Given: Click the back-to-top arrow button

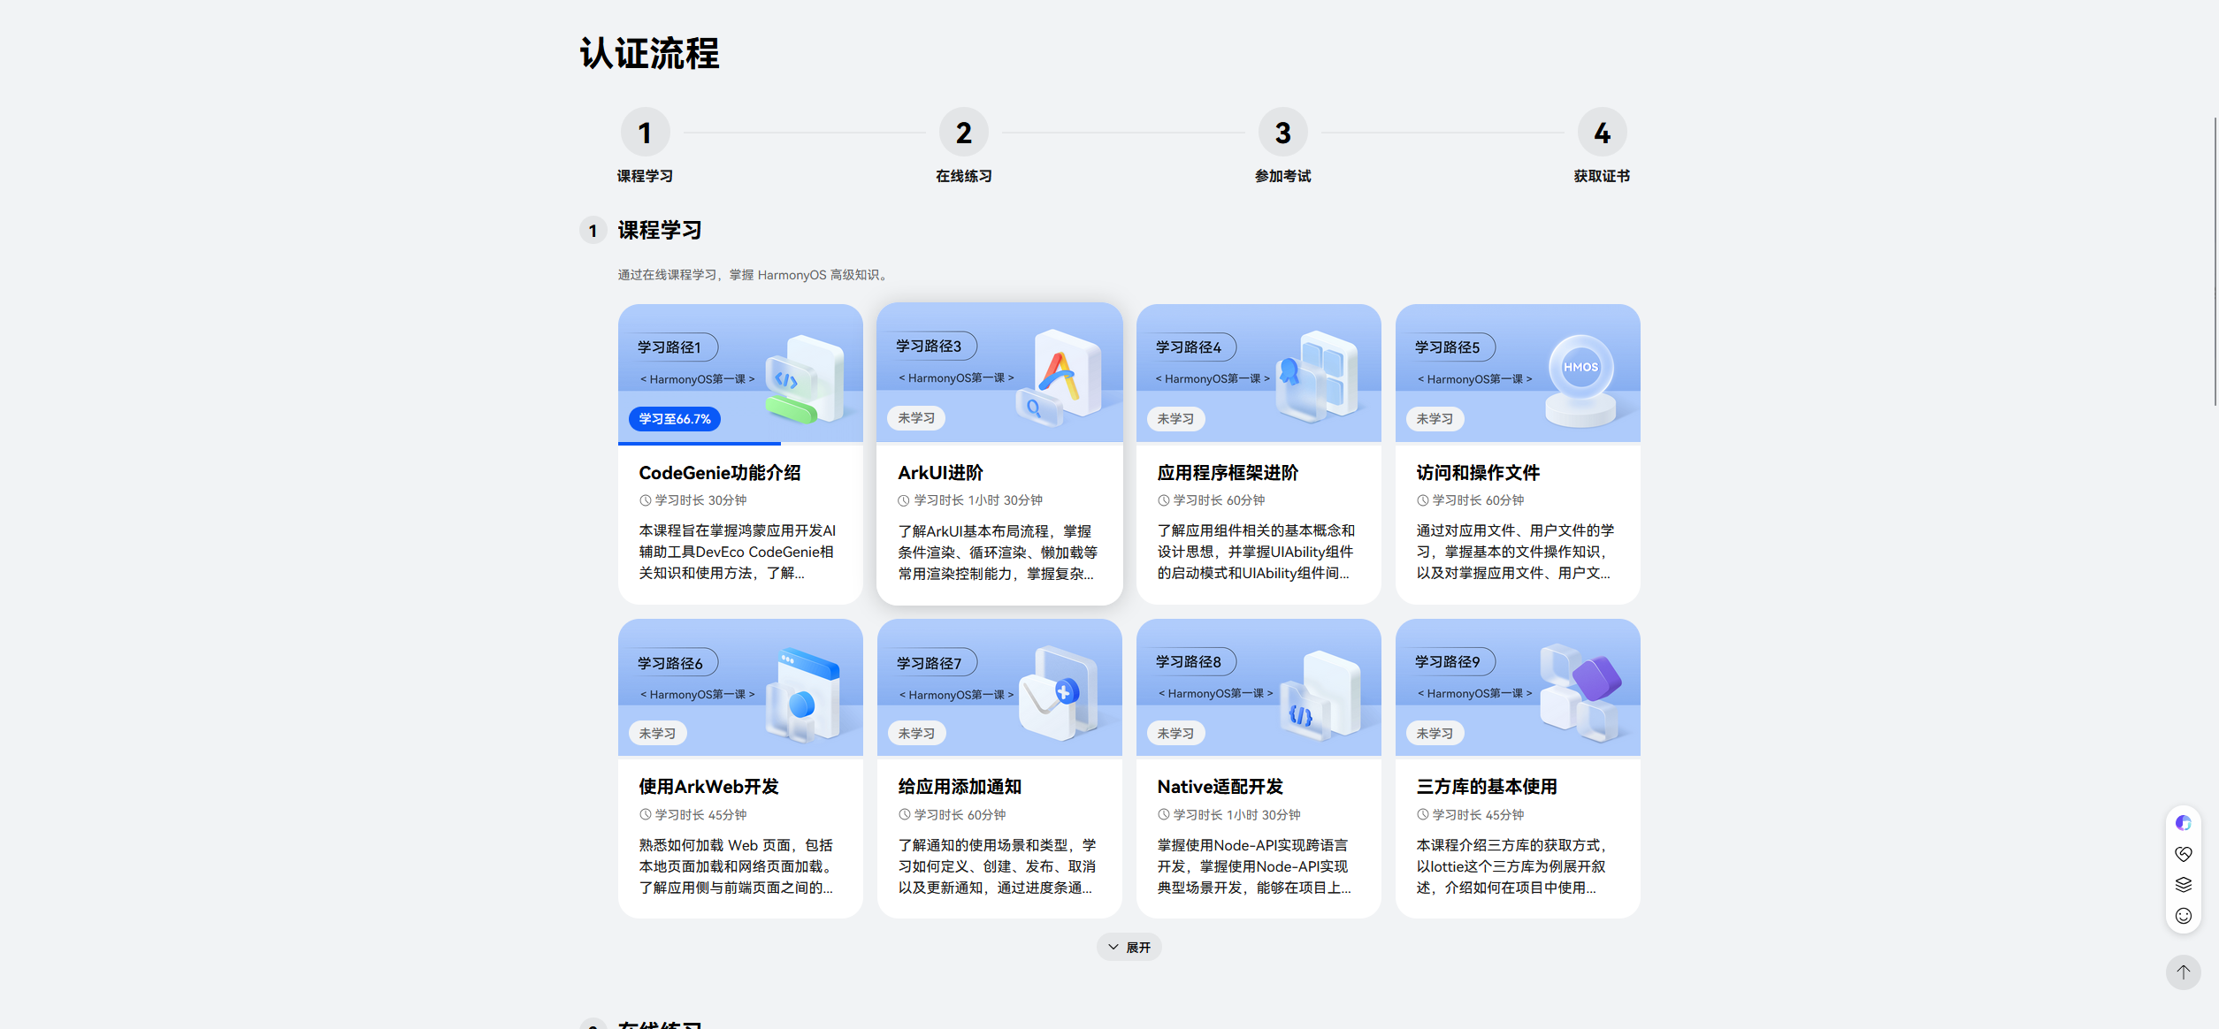Looking at the screenshot, I should 2183,972.
